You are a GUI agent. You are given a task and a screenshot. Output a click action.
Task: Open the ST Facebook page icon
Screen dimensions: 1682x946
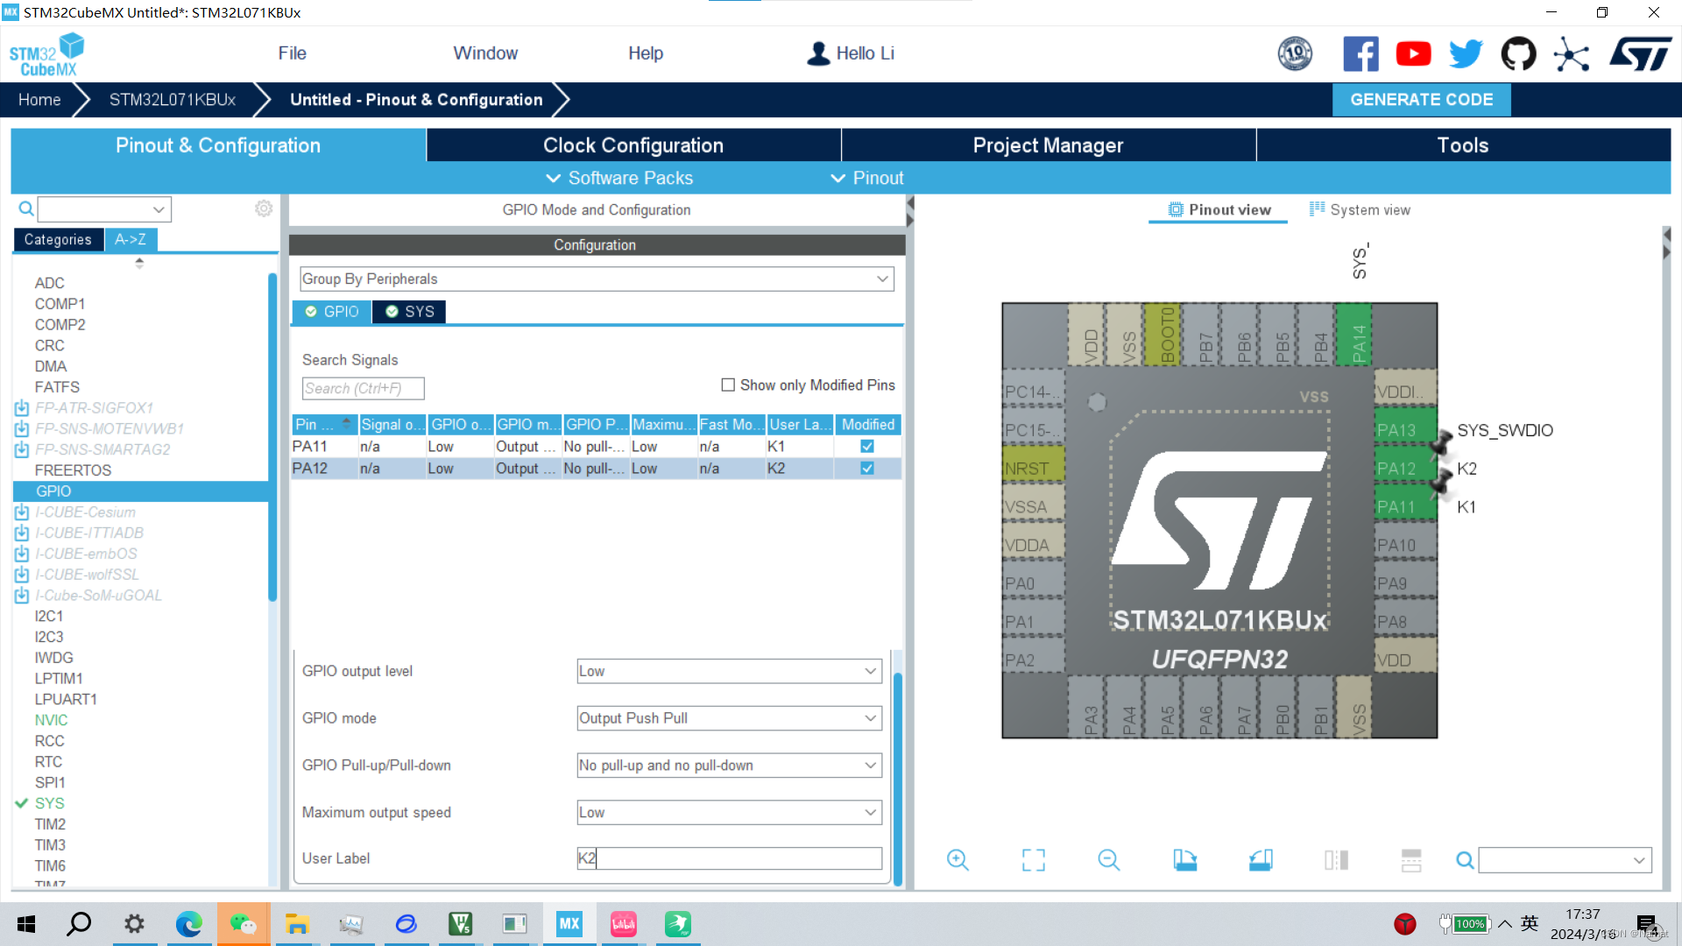point(1360,54)
